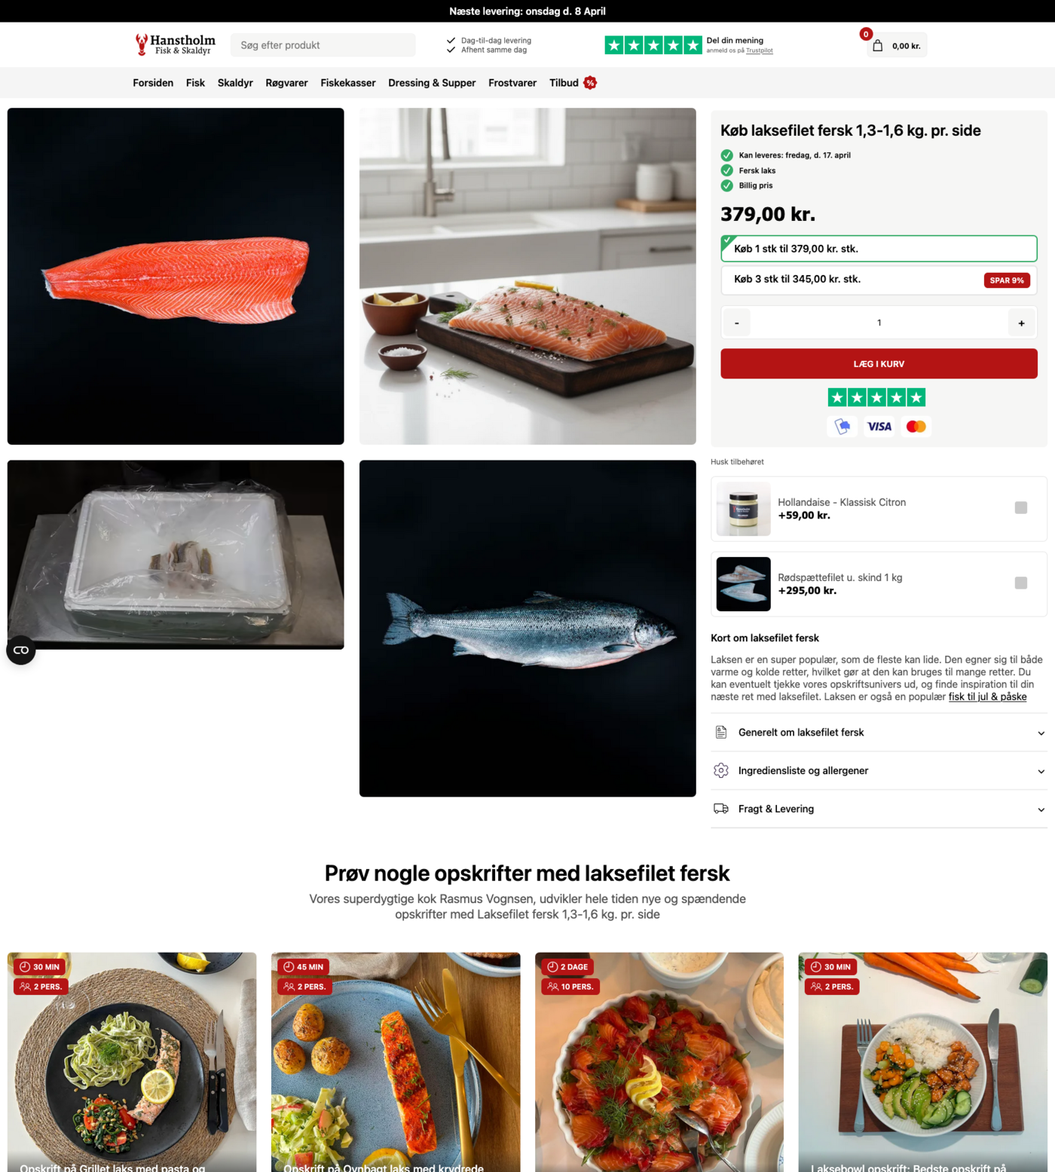Increase quantity with the plus button
This screenshot has height=1172, width=1055.
pyautogui.click(x=1021, y=323)
